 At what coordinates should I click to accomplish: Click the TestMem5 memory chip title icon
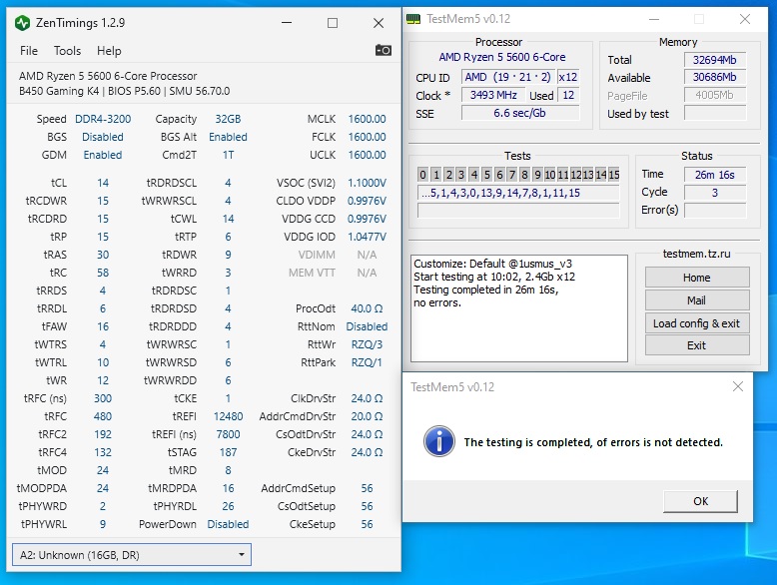[x=413, y=19]
